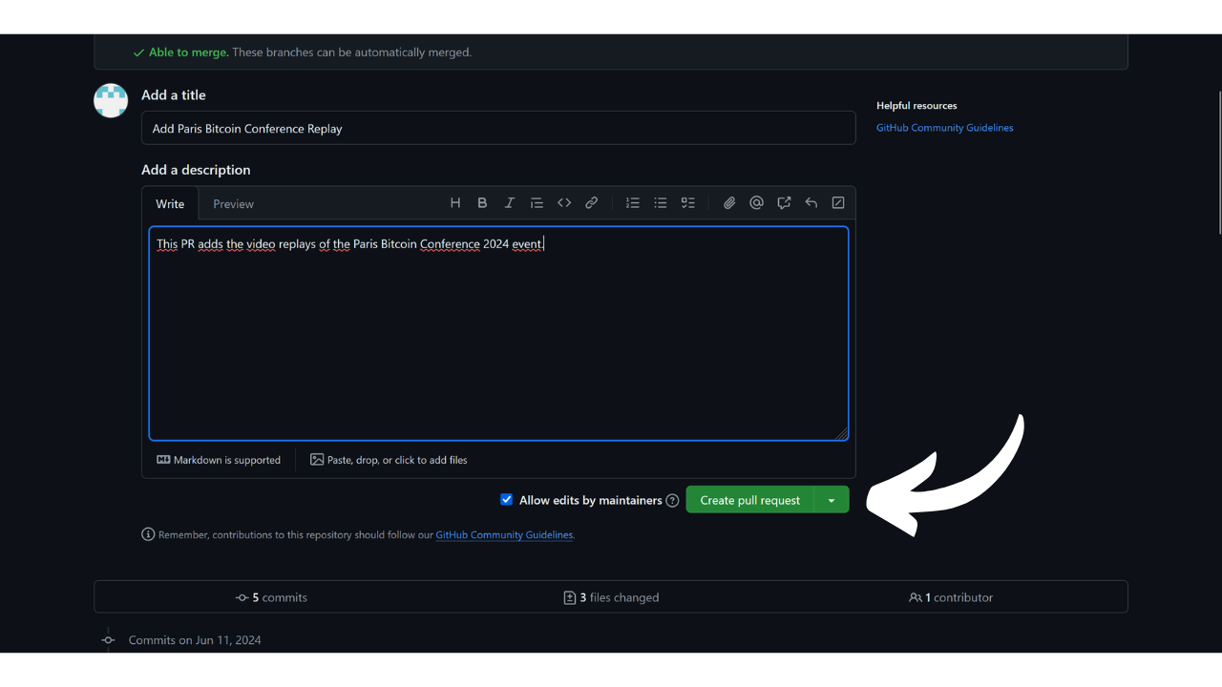Reference an issue or pull request icon
1222x687 pixels.
click(784, 203)
